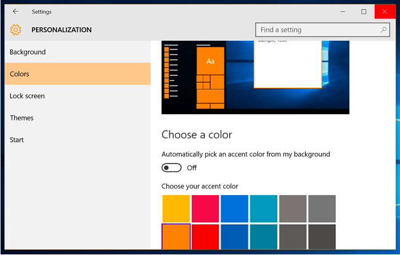
Task: Click the PERSONALIZATION title text
Action: coord(62,30)
